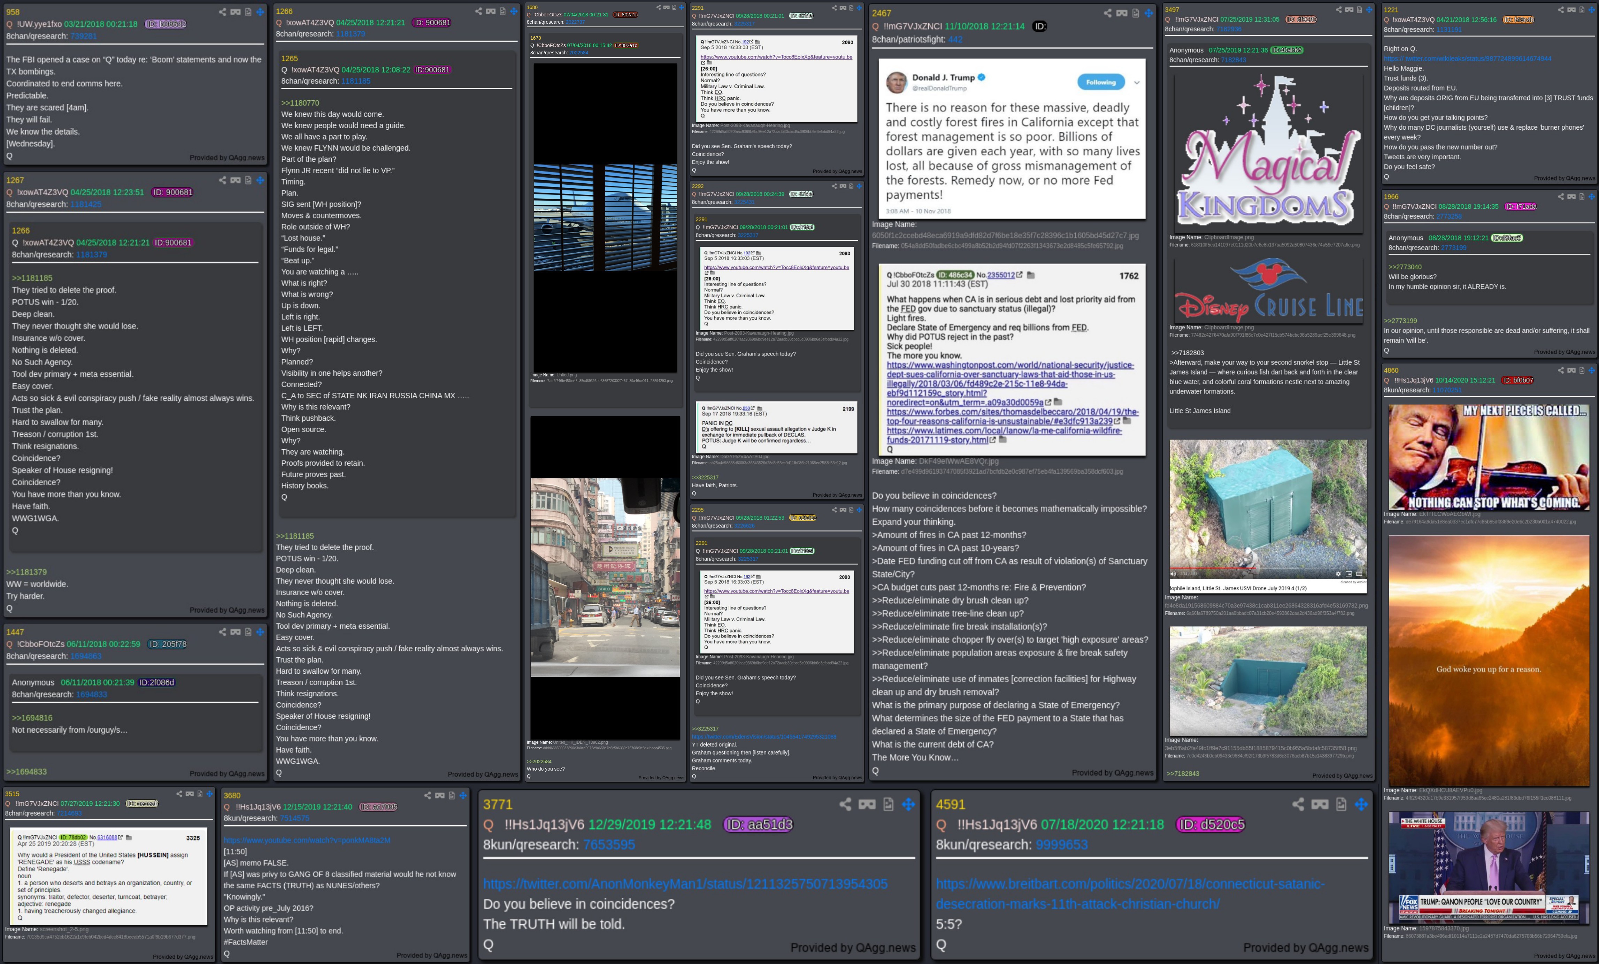
Task: Click the VR goggles icon on post 3771
Action: (867, 804)
